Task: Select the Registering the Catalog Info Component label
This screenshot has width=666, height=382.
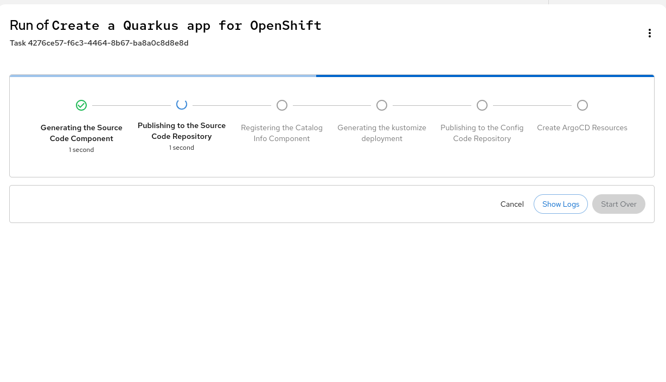Action: (282, 133)
